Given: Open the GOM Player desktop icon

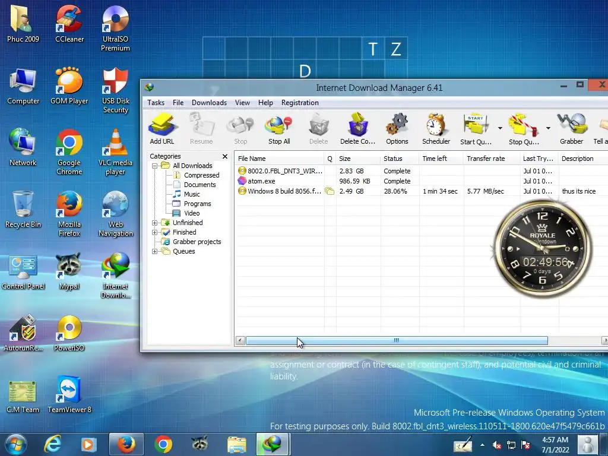Looking at the screenshot, I should 69,85.
